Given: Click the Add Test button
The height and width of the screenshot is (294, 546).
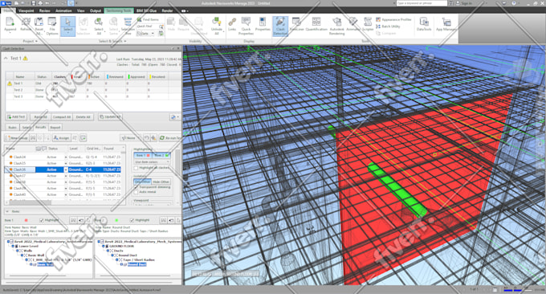Looking at the screenshot, I should coord(16,117).
